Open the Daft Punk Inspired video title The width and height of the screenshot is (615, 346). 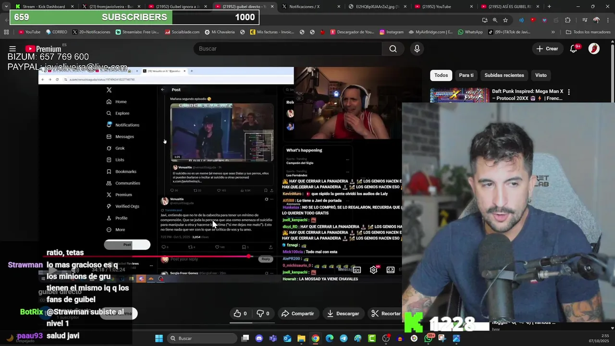528,95
